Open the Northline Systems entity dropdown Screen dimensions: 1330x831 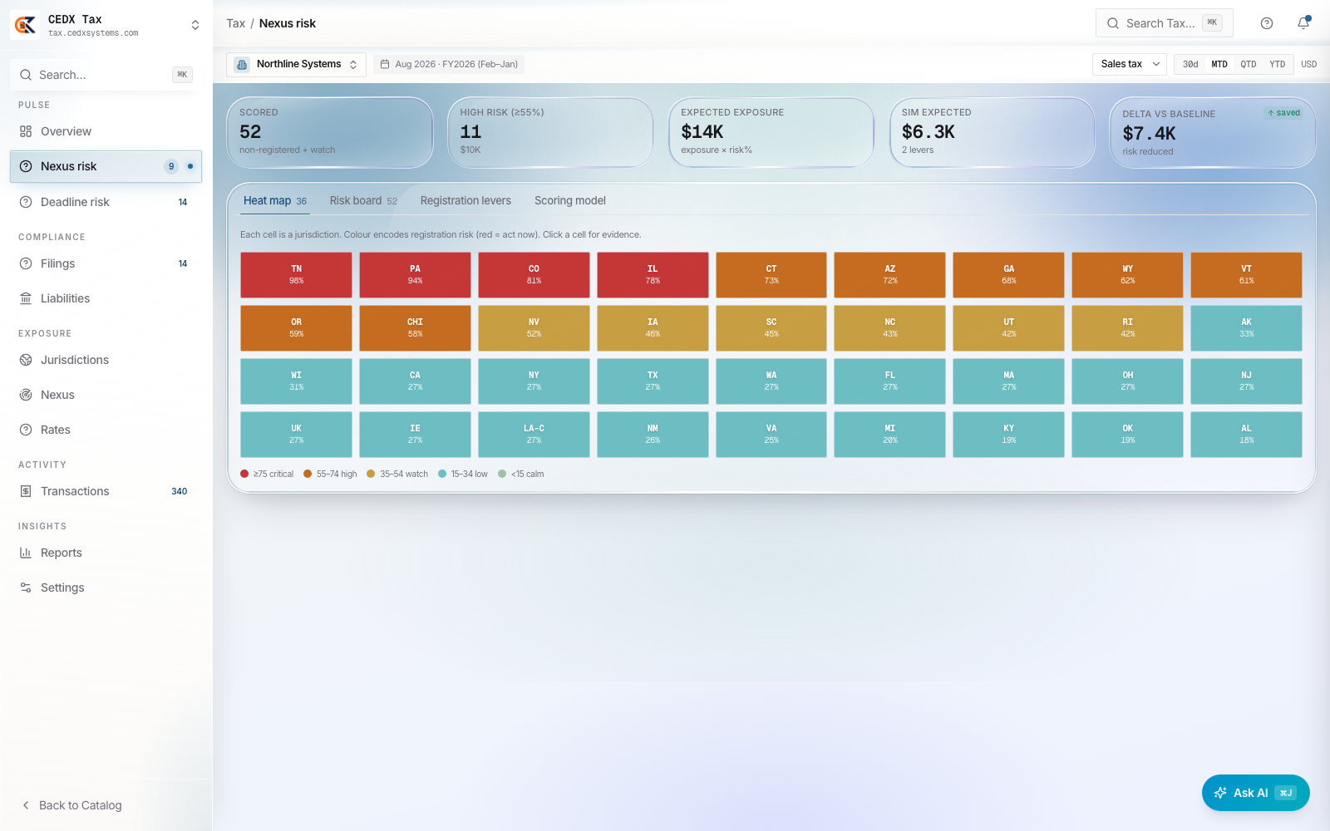tap(297, 64)
